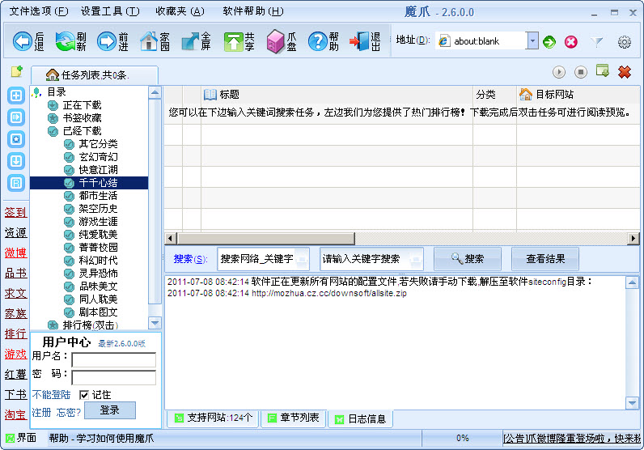Viewport: 644px width, 450px height.
Task: Toggle the 记住 remember checkbox
Action: [x=84, y=395]
